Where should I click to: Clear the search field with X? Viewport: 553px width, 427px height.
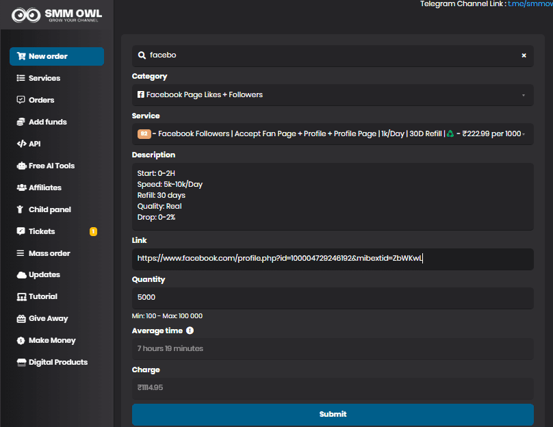524,55
